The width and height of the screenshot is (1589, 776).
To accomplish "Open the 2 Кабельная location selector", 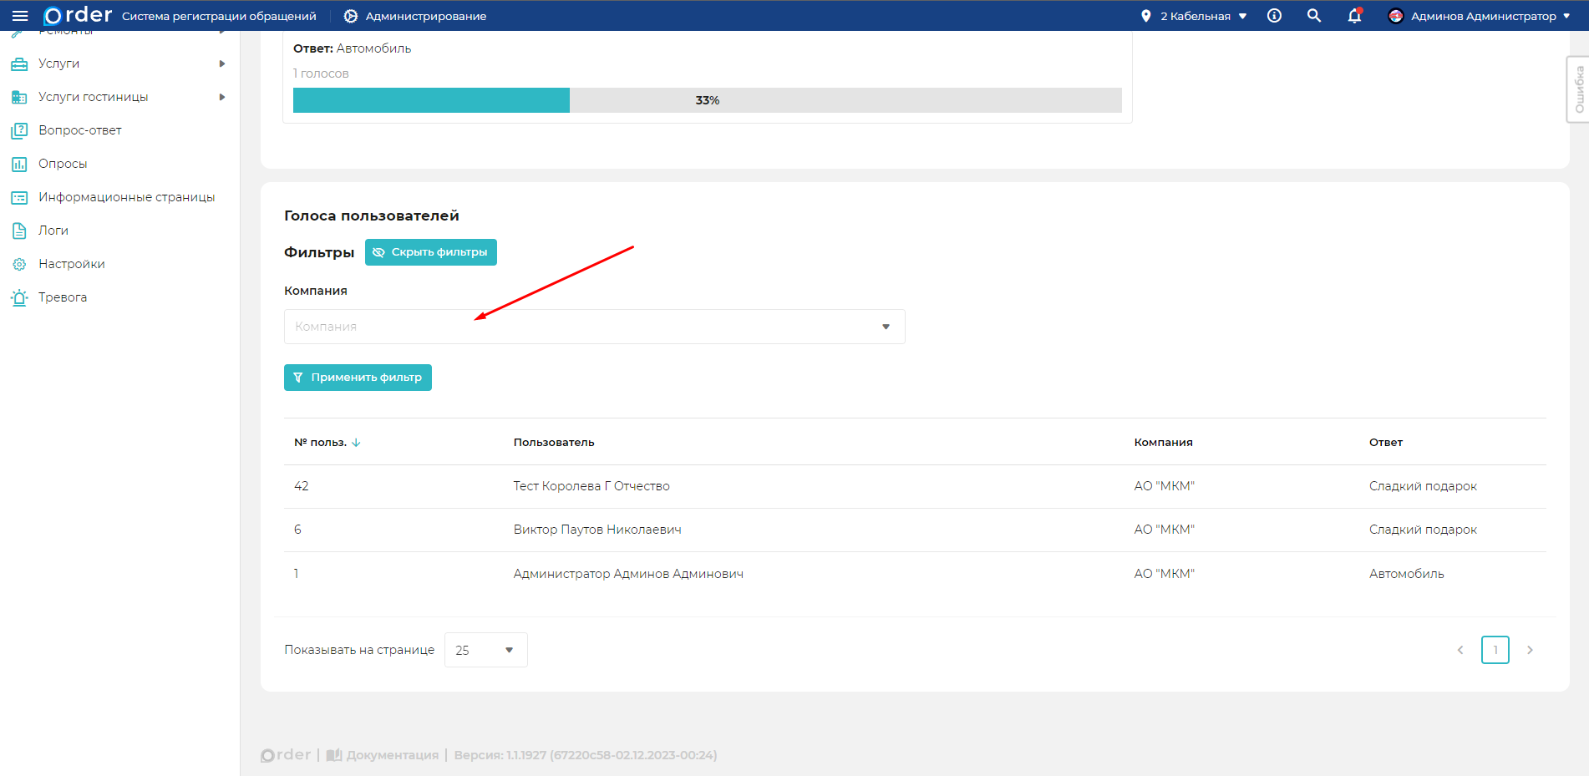I will point(1196,16).
